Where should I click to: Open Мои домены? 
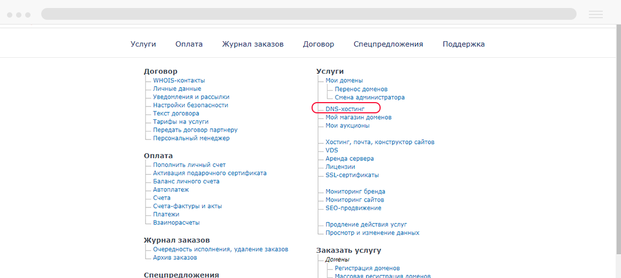pos(344,80)
